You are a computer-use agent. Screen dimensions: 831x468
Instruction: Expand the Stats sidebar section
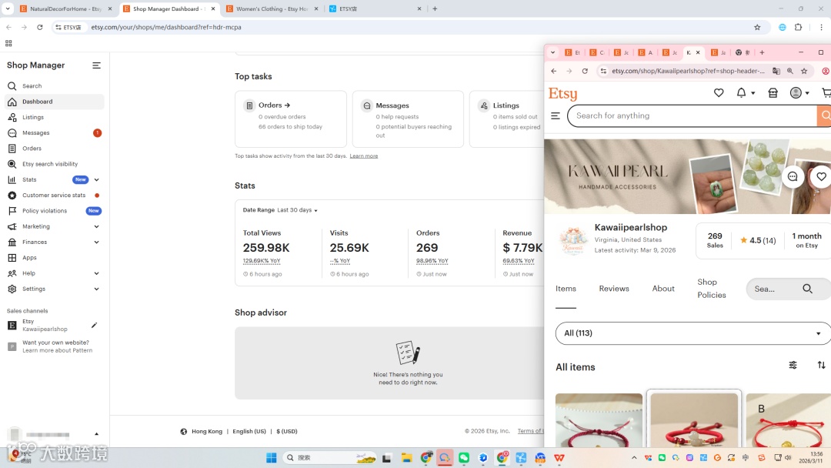96,179
